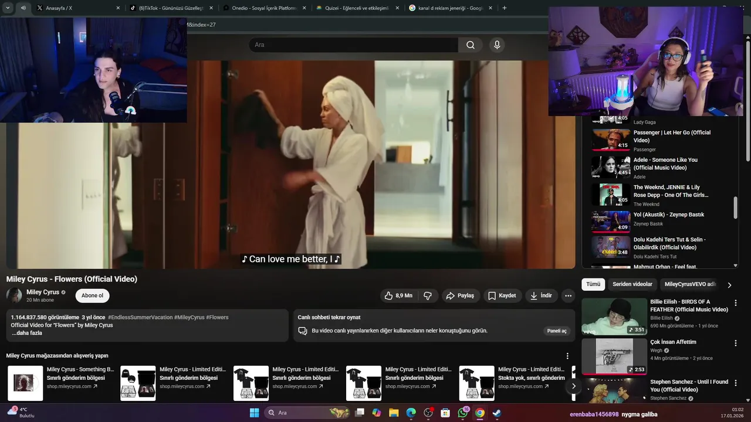This screenshot has height=422, width=751.
Task: Open options for Billie Eilish BIRDS OF A FEATHER
Action: pos(736,303)
